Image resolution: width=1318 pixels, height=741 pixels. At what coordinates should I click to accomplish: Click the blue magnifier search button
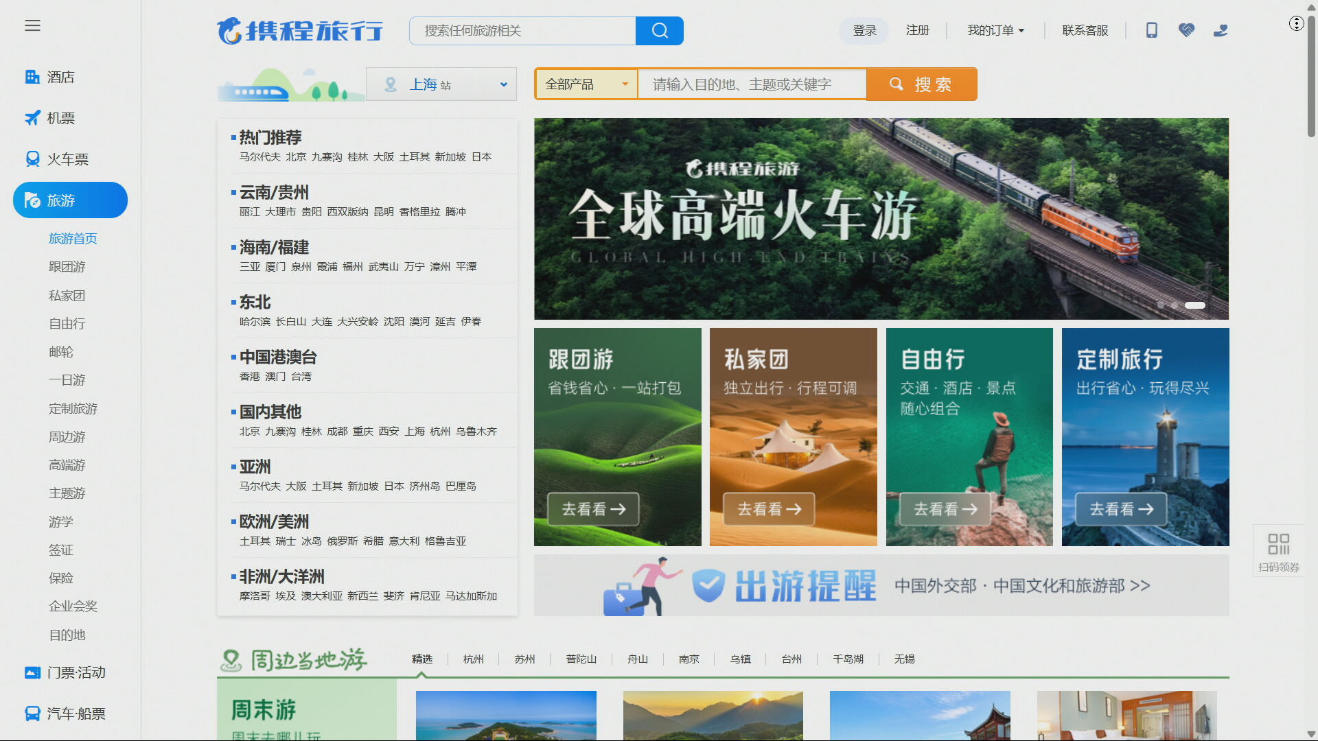point(660,31)
